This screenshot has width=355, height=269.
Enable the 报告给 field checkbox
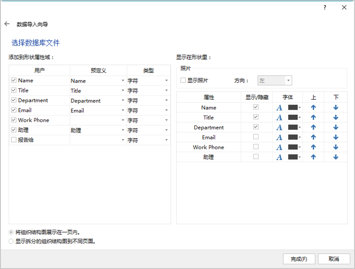14,140
